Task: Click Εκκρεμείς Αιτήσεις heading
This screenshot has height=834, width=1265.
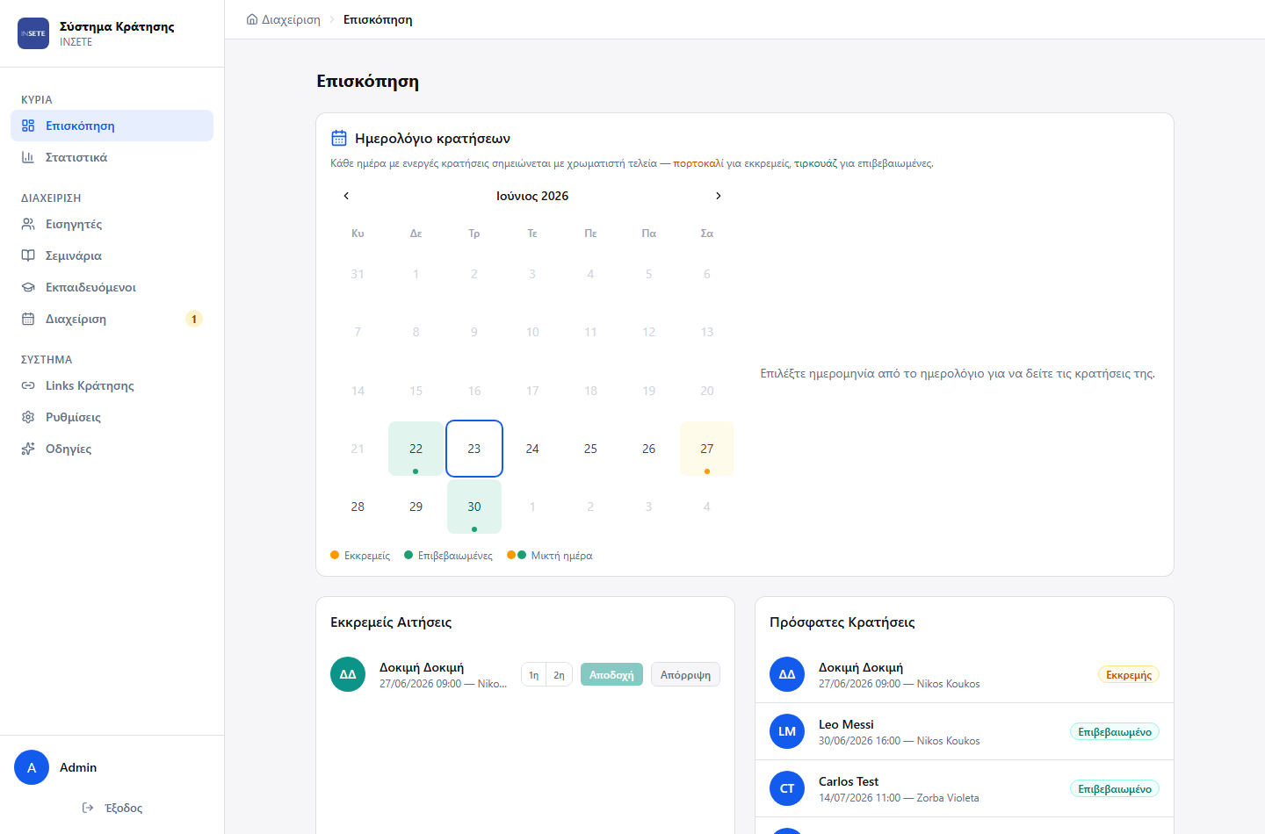Action: point(391,622)
